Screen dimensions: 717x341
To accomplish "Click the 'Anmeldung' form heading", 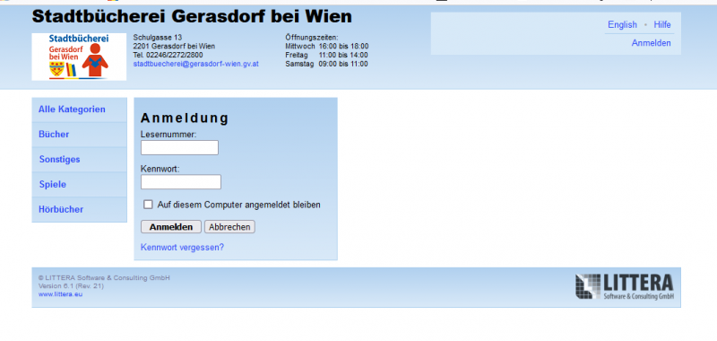I will [185, 118].
